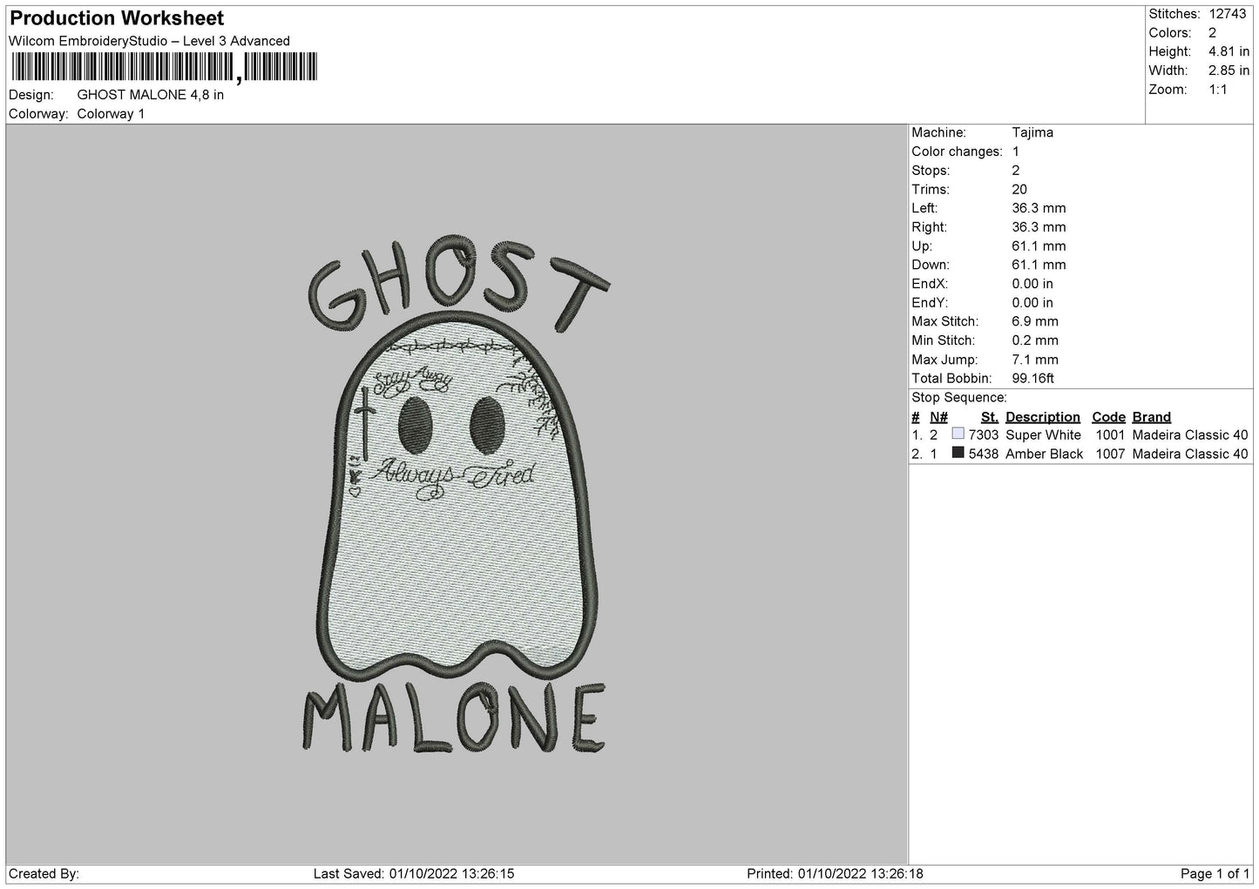The height and width of the screenshot is (889, 1259).
Task: Click the Amber Black color swatch
Action: (958, 453)
